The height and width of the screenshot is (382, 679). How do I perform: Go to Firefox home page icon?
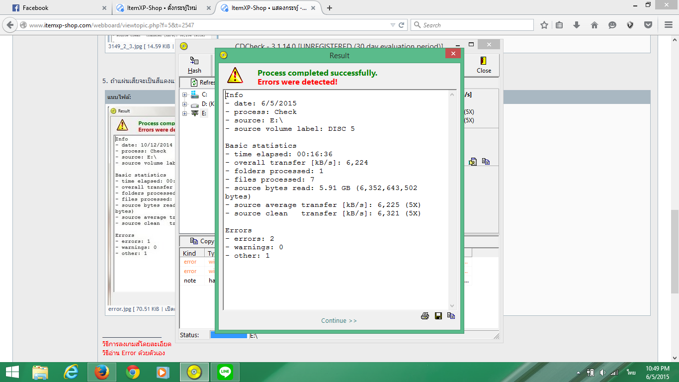click(594, 25)
